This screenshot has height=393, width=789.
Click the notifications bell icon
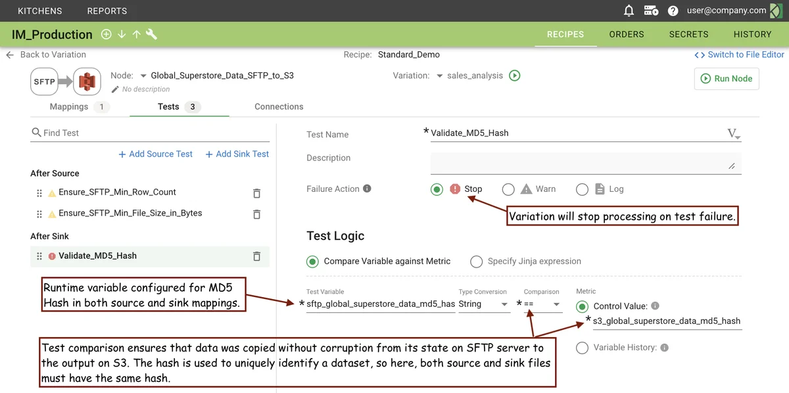(629, 11)
